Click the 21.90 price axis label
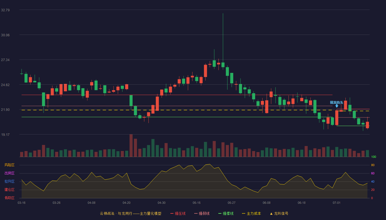Viewport: 386px width, 220px height. pyautogui.click(x=5, y=110)
